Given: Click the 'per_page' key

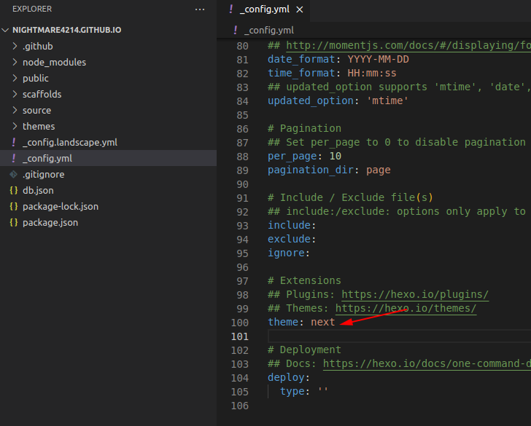Looking at the screenshot, I should click(292, 156).
